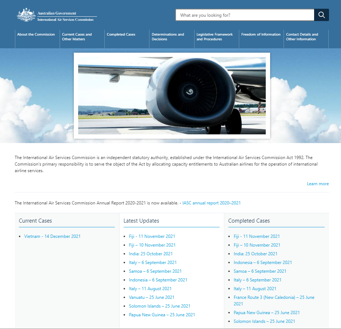Follow the Learn more link
Screen dimensions: 341x329
click(317, 184)
